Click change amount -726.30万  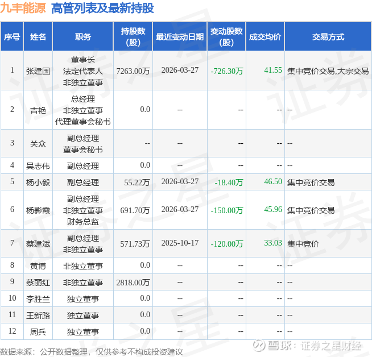227,71
